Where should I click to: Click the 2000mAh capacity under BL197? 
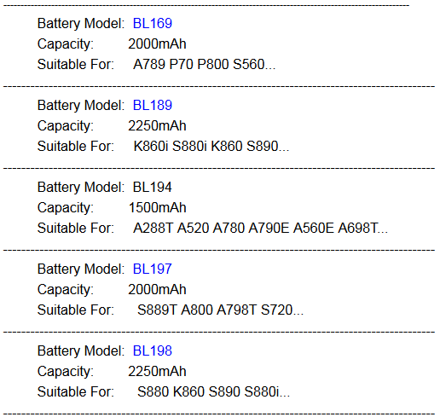(x=157, y=290)
